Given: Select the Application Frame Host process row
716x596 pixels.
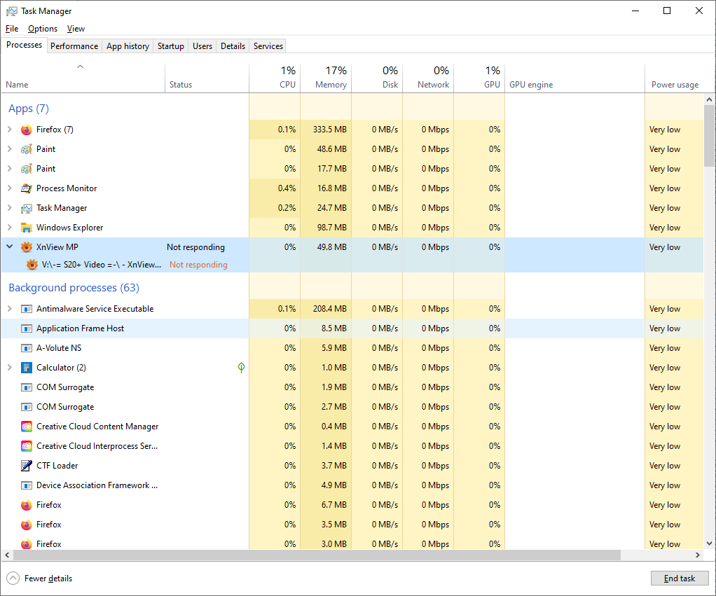Looking at the screenshot, I should tap(80, 328).
